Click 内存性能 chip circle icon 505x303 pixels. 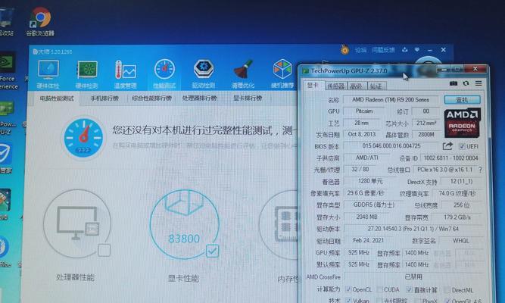pos(279,224)
